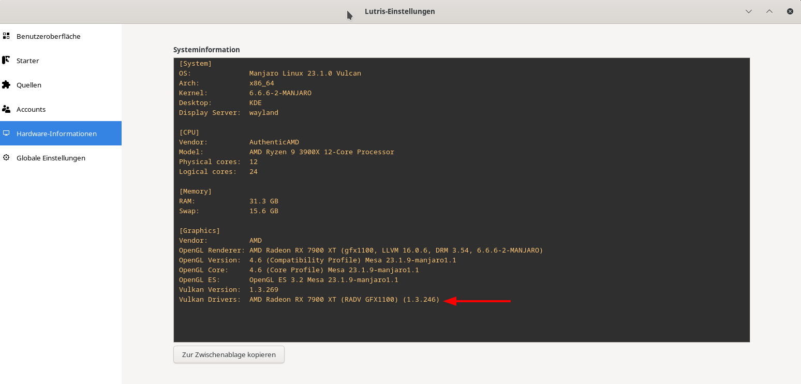Click the Kernel value 6.6.6-2-MANJARO

280,93
